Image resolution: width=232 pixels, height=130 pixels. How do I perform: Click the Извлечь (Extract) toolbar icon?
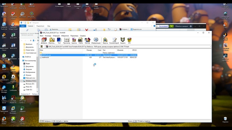coord(52,41)
